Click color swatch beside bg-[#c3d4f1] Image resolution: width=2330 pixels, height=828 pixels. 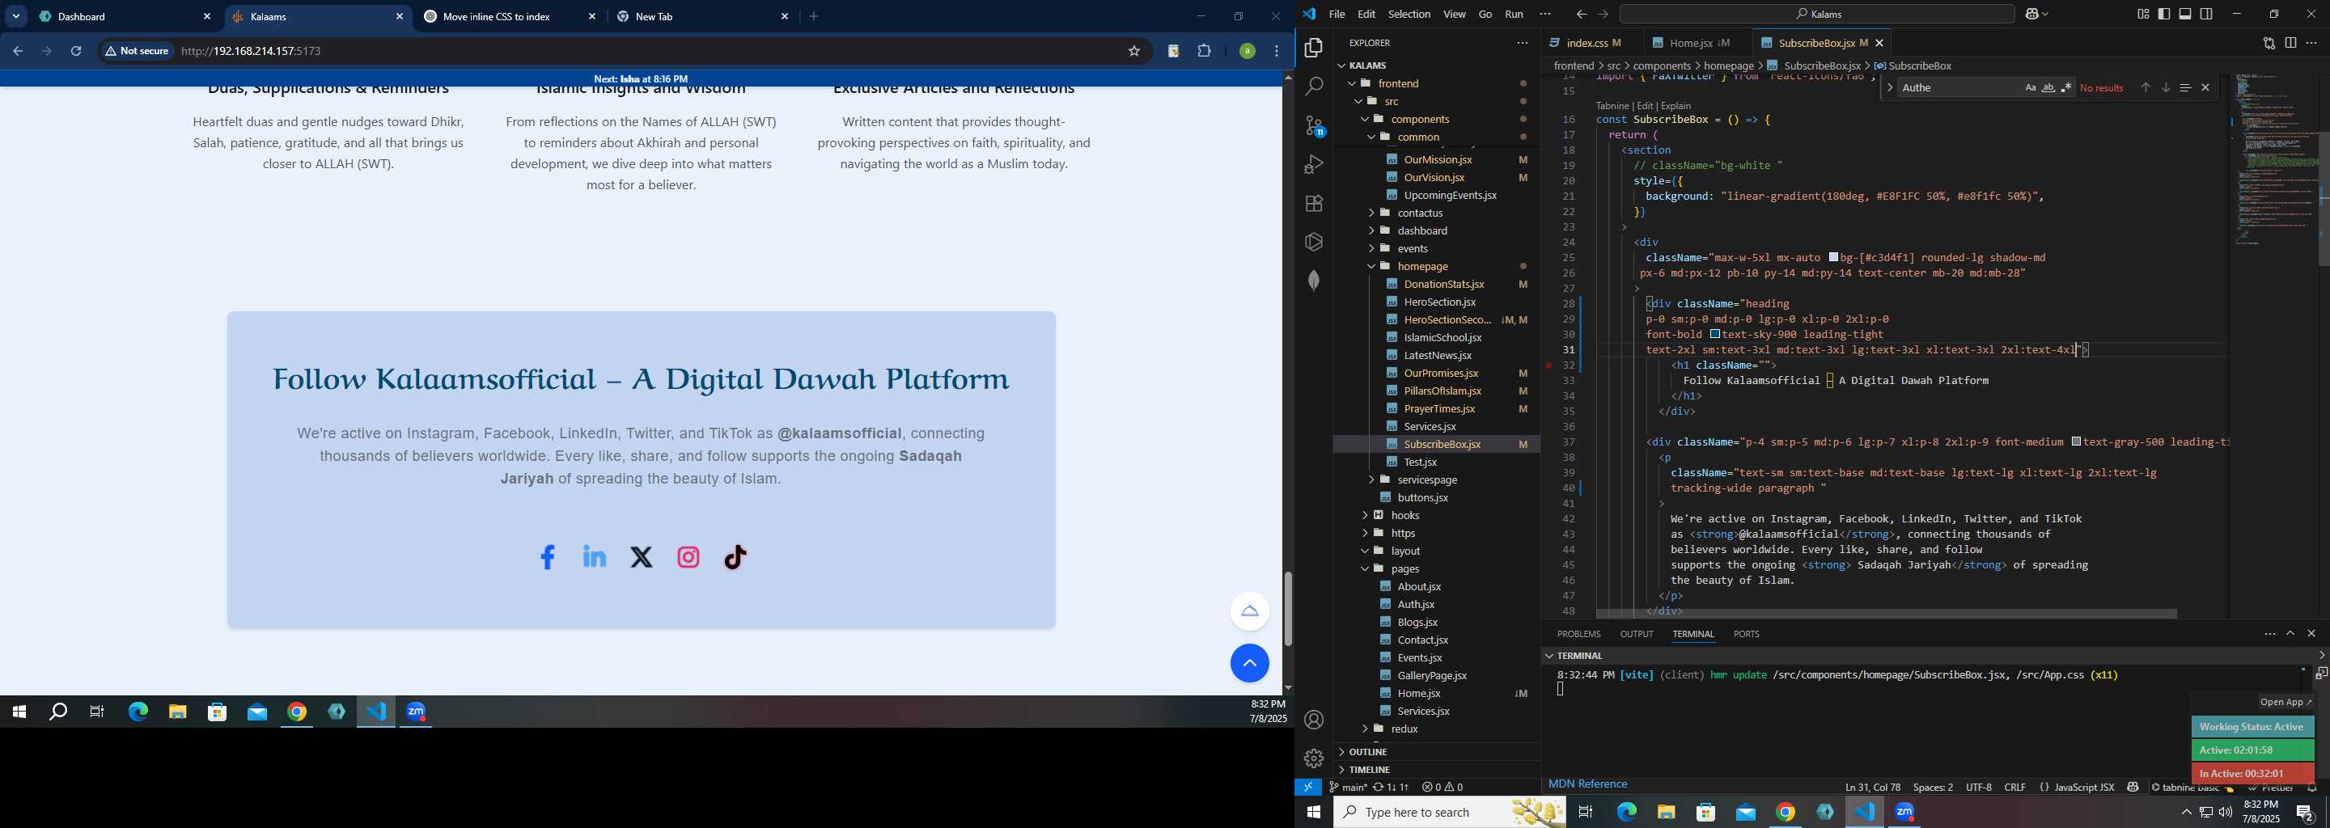point(1832,258)
